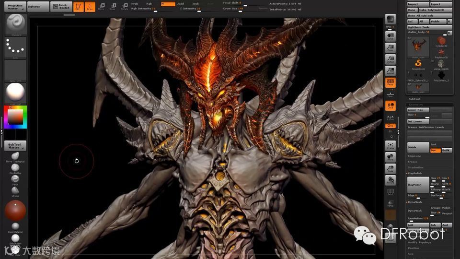Pick a color in the color picker
The image size is (460, 259).
tap(15, 117)
